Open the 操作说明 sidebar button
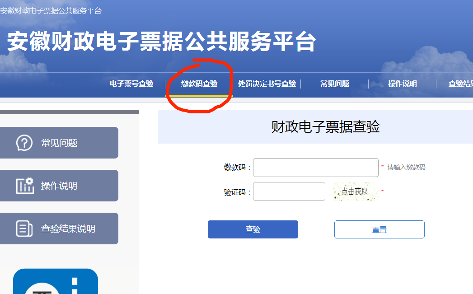The image size is (473, 294). coord(59,186)
